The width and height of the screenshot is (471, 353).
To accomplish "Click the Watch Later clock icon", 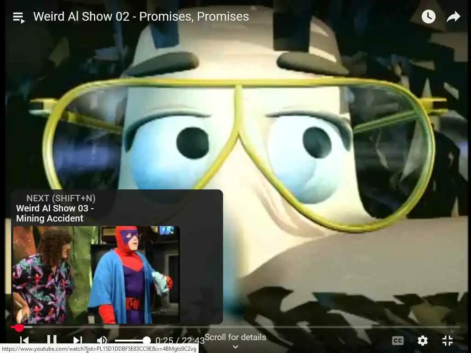I will coord(428,17).
